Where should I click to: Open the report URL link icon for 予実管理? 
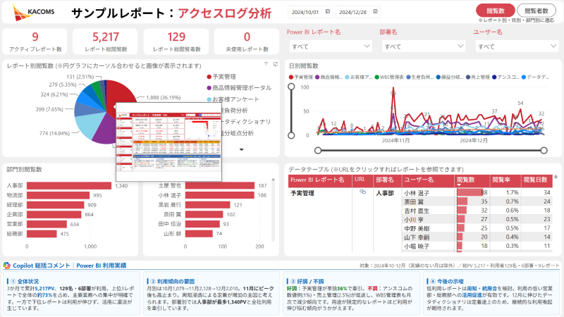pos(362,192)
